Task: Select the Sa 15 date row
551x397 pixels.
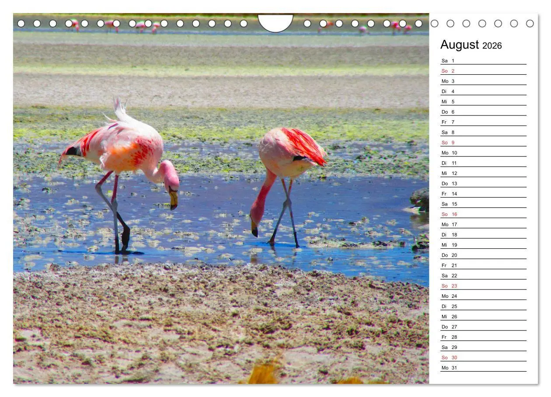Action: pos(483,204)
